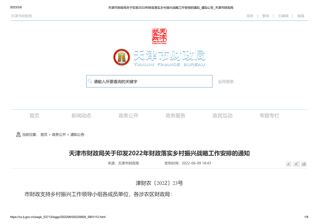Click the print page icon
This screenshot has width=318, height=224.
click(x=304, y=164)
